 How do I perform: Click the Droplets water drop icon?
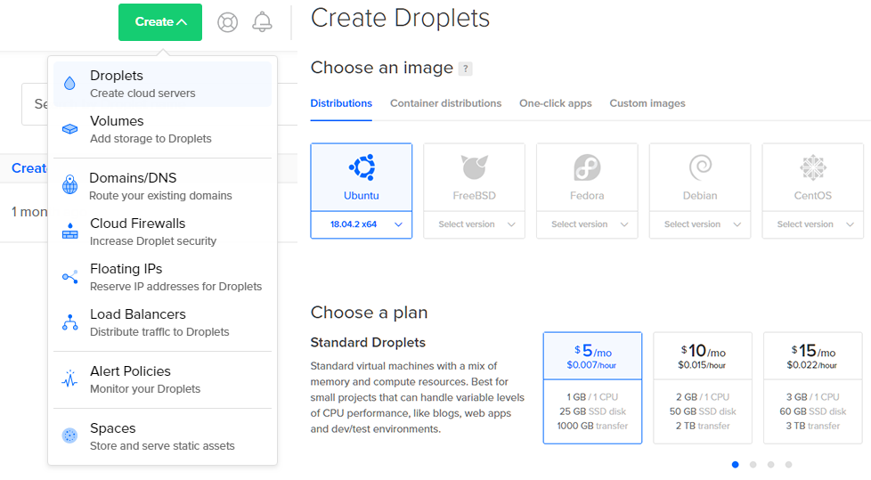pos(69,84)
